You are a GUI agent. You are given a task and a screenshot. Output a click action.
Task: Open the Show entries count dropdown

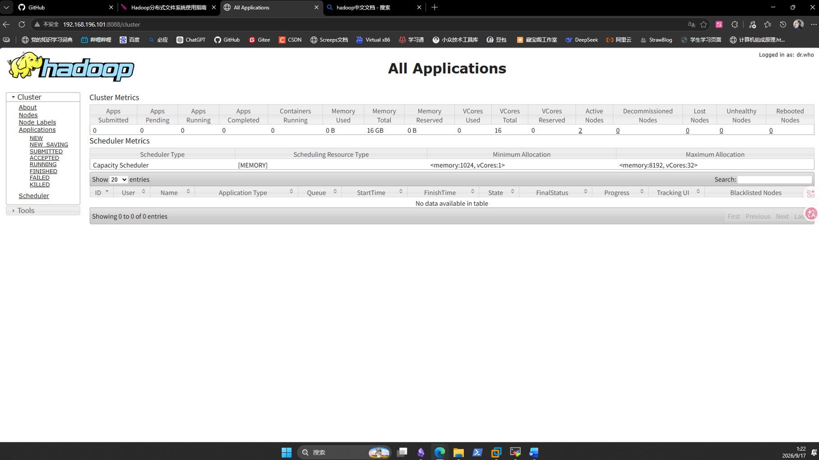coord(119,180)
